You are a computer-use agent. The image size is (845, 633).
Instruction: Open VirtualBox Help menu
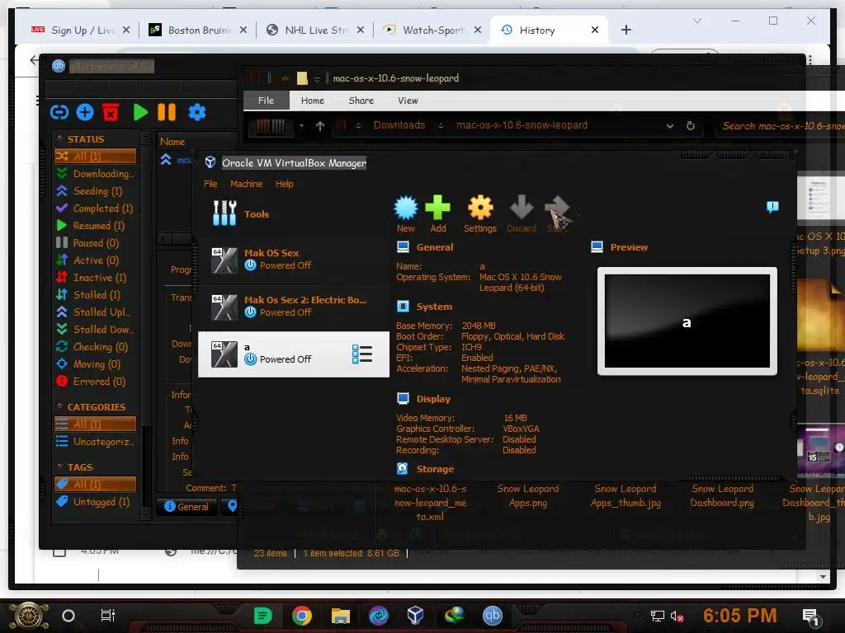[x=285, y=184]
